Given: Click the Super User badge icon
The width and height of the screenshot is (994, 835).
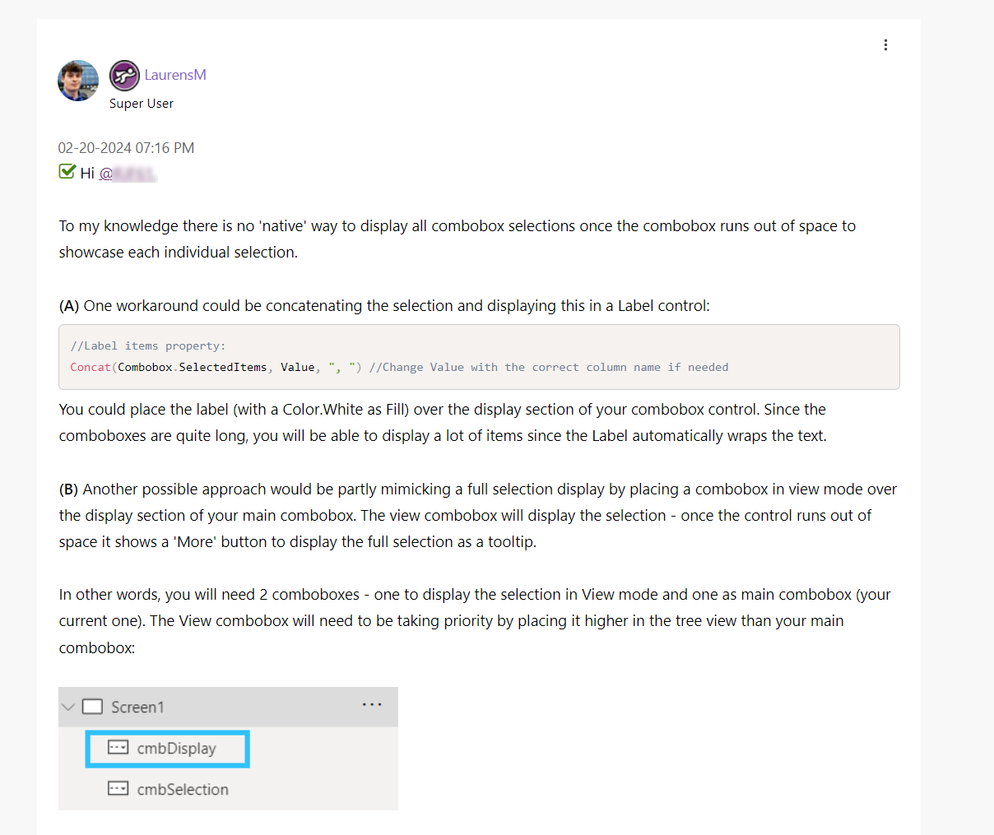Looking at the screenshot, I should (124, 76).
